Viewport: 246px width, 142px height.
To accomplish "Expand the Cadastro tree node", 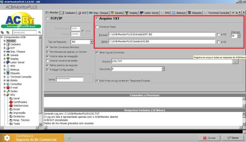I will pos(5,44).
